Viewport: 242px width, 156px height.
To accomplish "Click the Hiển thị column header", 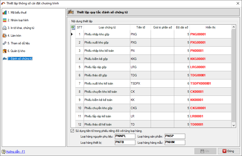I will click(211, 27).
